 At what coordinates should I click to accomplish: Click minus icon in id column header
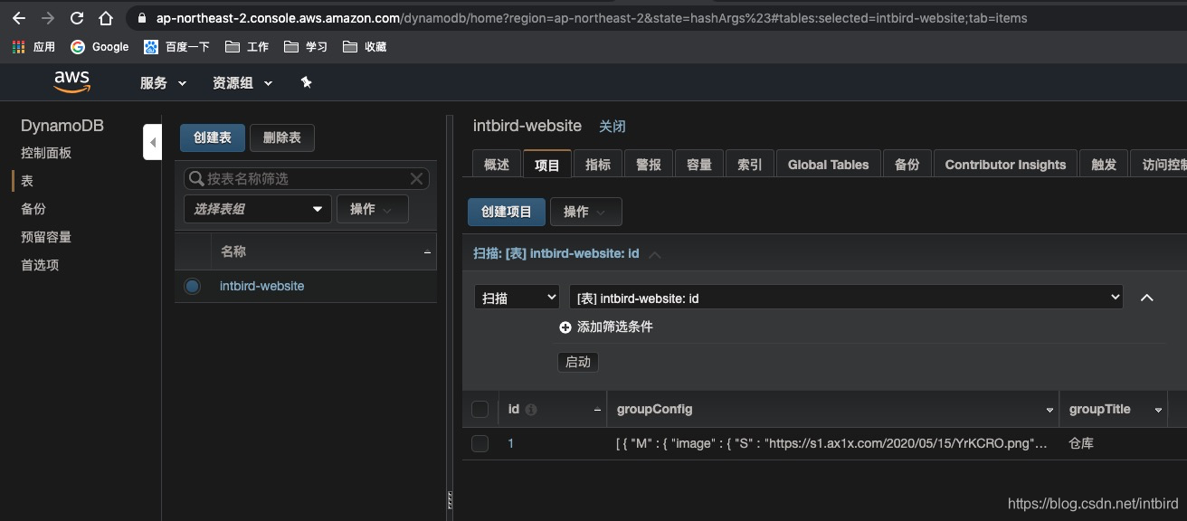pyautogui.click(x=597, y=410)
